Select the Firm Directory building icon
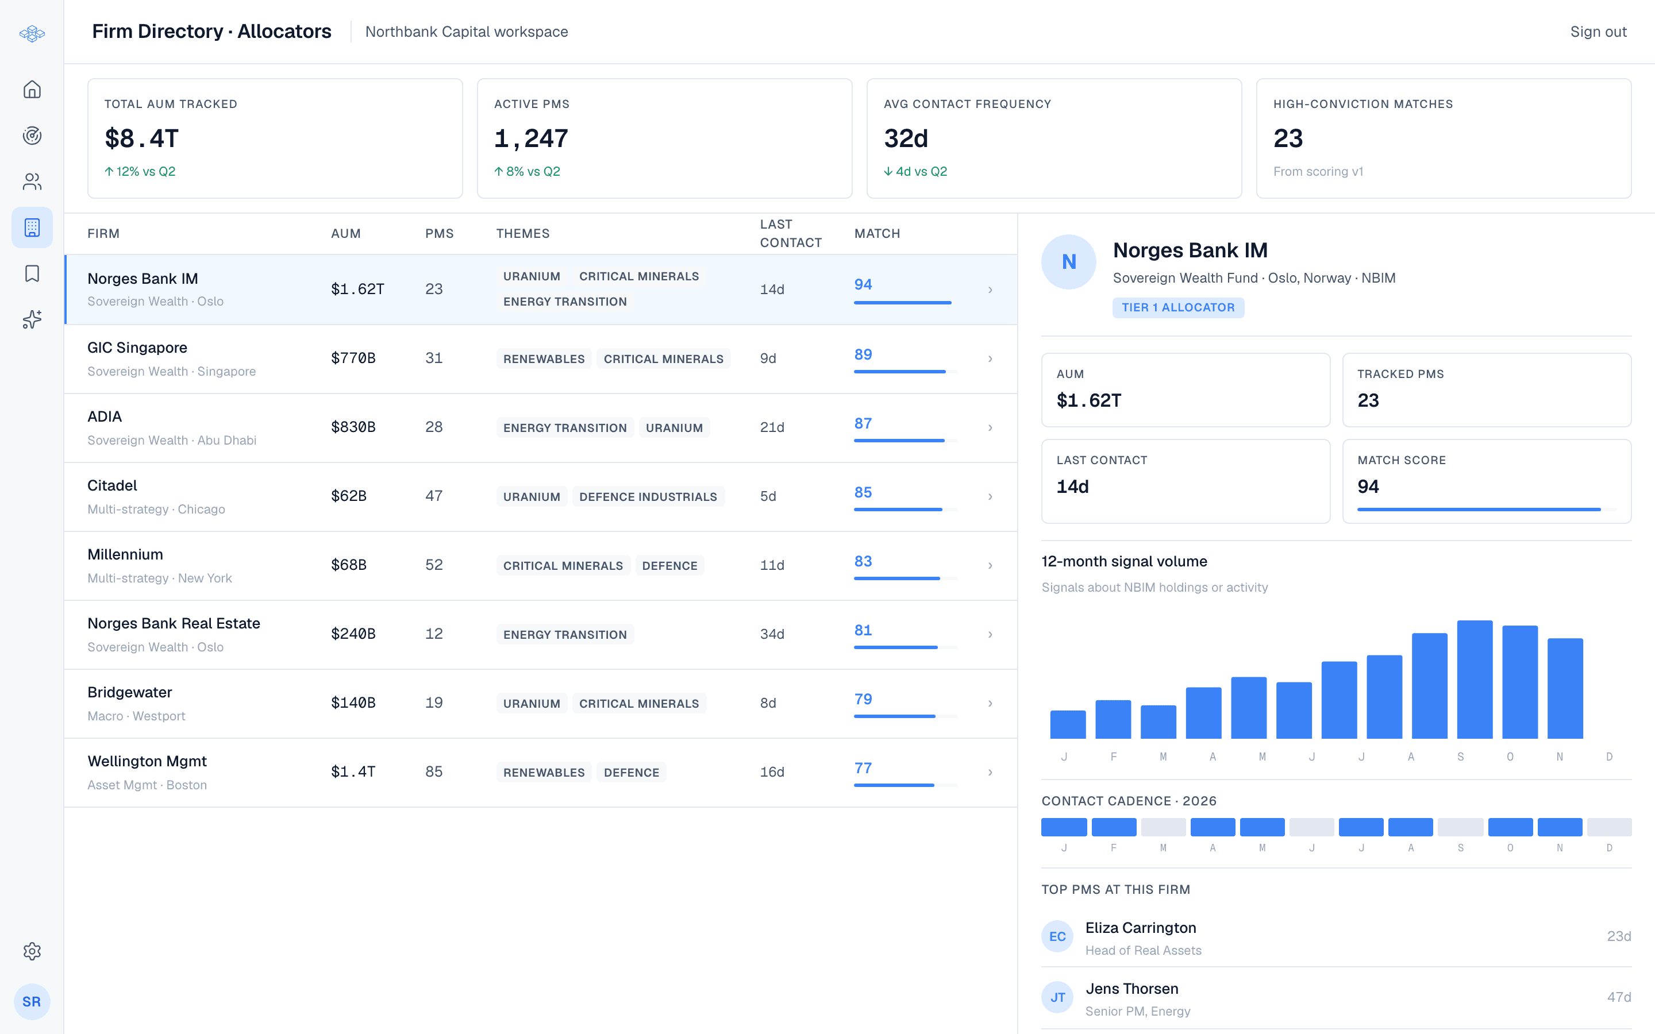 tap(32, 227)
